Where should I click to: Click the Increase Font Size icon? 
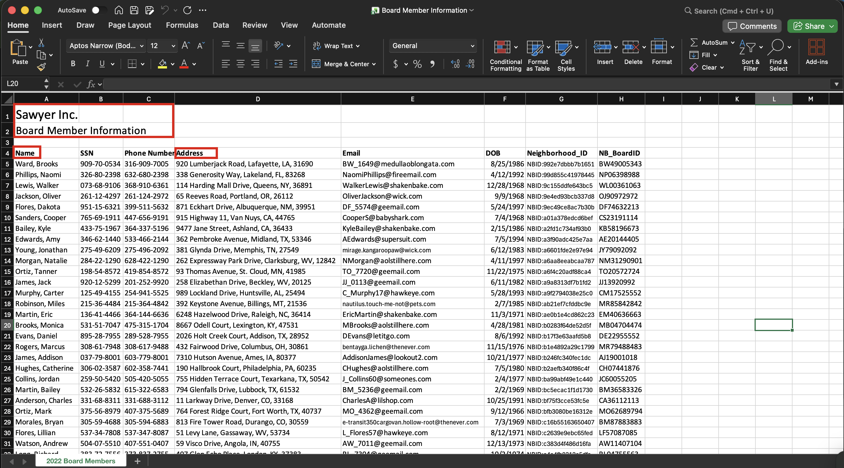click(185, 46)
